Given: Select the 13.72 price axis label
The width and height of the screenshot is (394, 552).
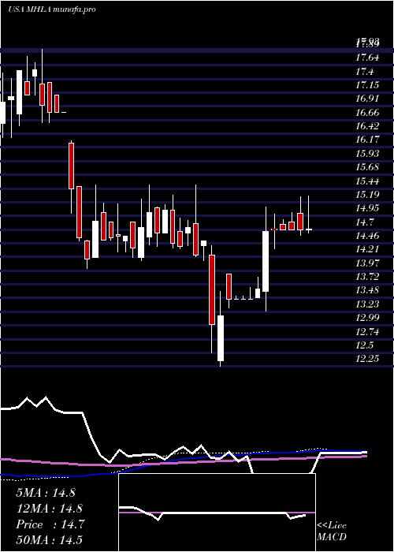Looking at the screenshot, I should pyautogui.click(x=367, y=277).
